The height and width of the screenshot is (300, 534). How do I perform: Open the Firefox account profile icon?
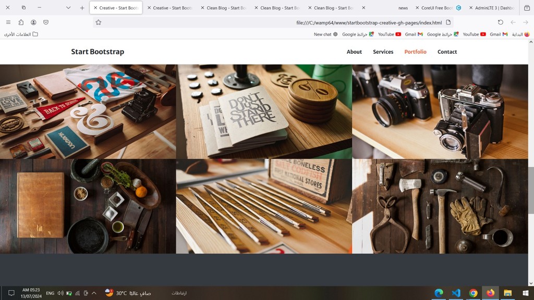tap(33, 22)
